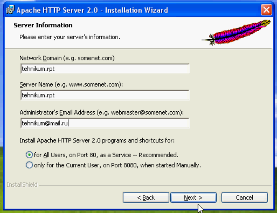Proceed with the Next button
The image size is (277, 213).
click(193, 198)
